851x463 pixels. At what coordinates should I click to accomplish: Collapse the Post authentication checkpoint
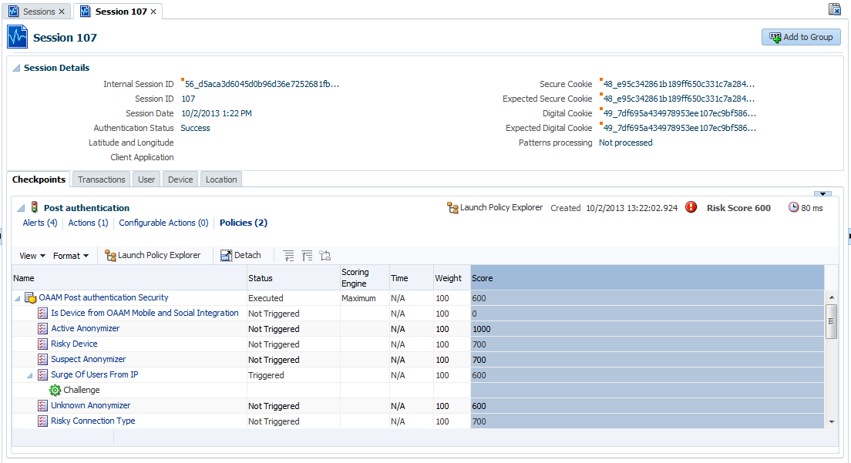click(x=21, y=208)
